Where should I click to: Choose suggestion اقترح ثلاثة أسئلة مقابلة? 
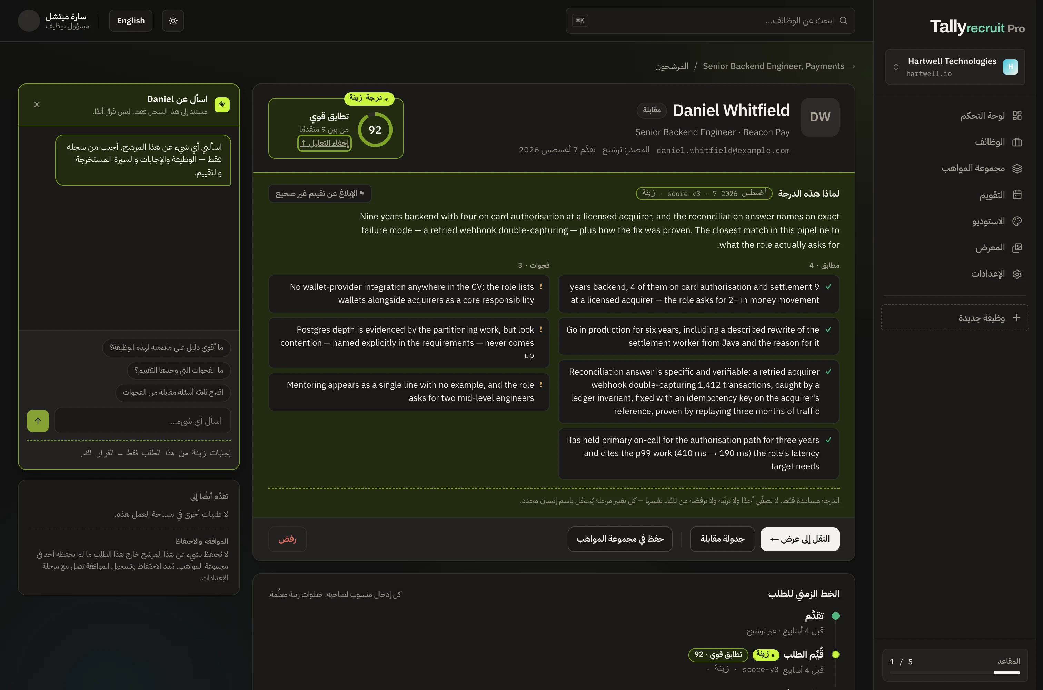pos(173,393)
